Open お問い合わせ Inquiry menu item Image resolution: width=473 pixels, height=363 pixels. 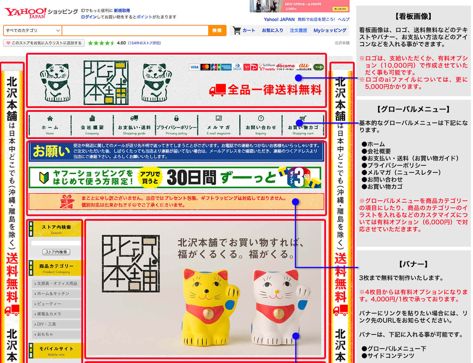pos(261,125)
